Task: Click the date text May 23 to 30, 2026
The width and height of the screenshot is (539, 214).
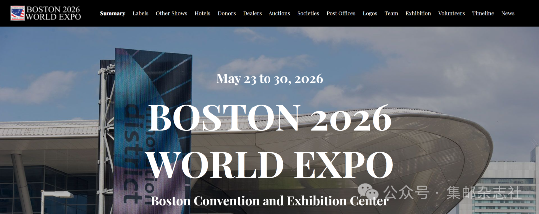Action: click(269, 79)
